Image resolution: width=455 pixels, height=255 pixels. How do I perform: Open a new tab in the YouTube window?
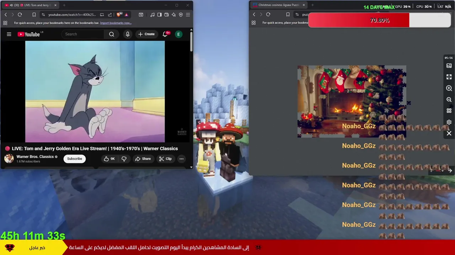coord(64,5)
